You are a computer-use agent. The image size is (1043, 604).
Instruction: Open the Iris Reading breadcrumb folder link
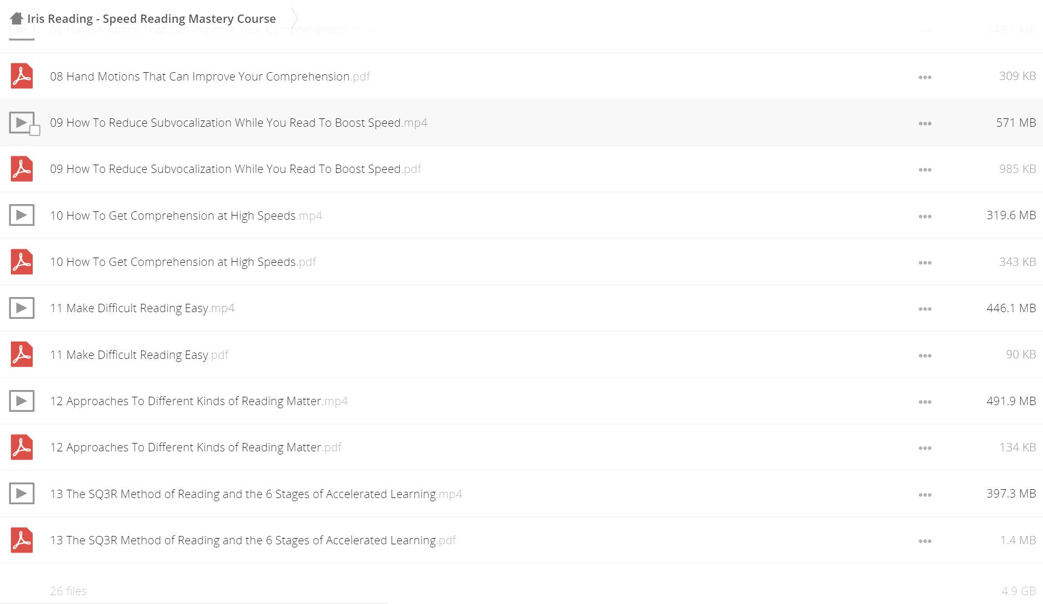[152, 19]
